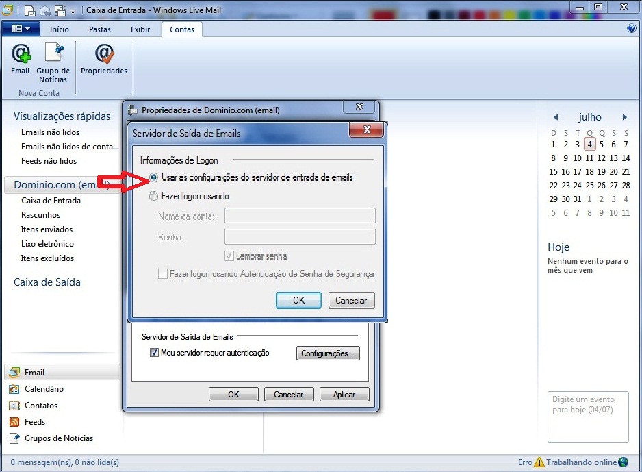
Task: Open Grupos de Notícias navigation shortcut
Action: (58, 438)
